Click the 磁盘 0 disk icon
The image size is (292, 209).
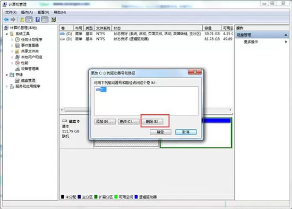click(x=65, y=121)
